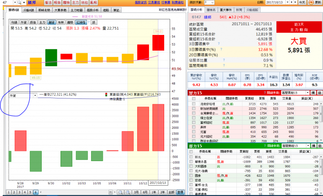This screenshot has width=323, height=196.
Task: Open the 新聞 tab
Action: (239, 10)
